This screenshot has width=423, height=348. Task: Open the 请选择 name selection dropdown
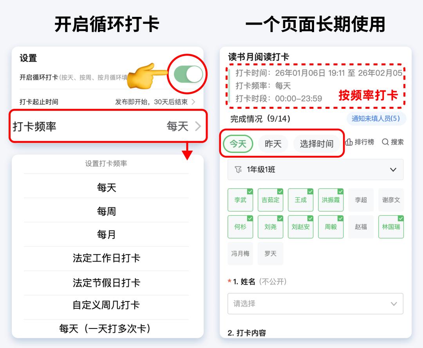point(315,304)
